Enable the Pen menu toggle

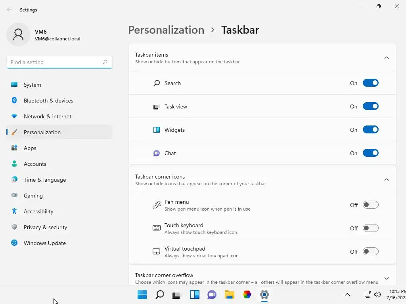coord(371,205)
